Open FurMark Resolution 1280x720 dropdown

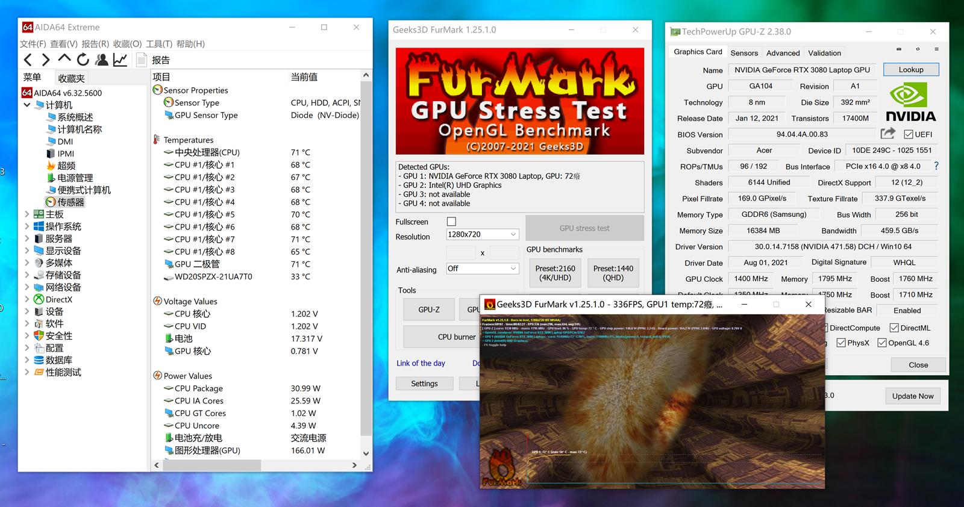click(x=482, y=234)
